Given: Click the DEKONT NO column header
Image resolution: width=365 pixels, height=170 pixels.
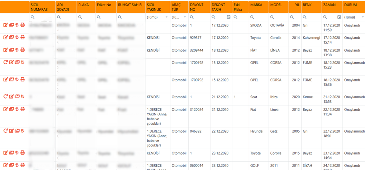Looking at the screenshot, I should click(197, 7).
